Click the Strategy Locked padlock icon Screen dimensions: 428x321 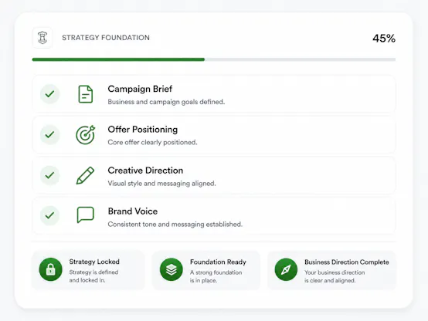50,269
